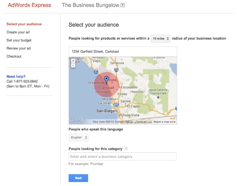This screenshot has height=186, width=237.
Task: Click Interstate 5 shield on map
Action: 96,72
